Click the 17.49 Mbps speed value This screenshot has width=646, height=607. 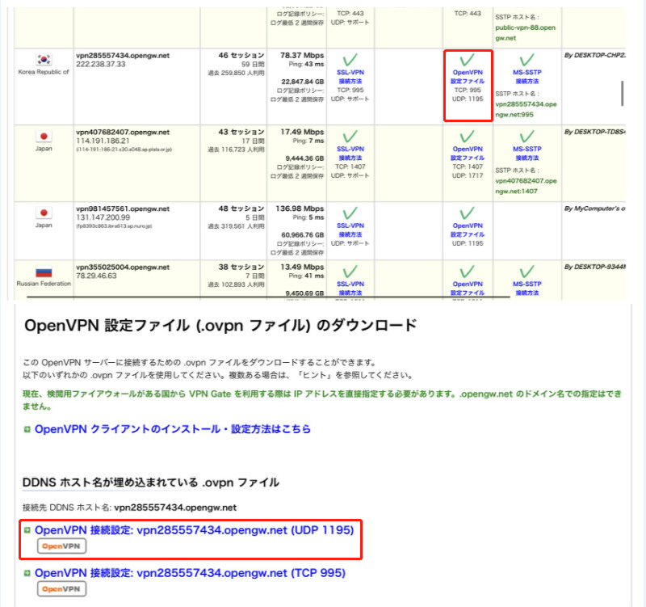click(x=302, y=132)
